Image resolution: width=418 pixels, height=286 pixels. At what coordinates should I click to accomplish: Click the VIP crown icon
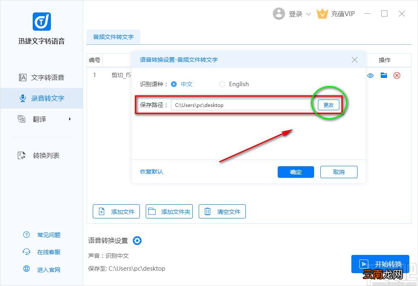pos(322,14)
